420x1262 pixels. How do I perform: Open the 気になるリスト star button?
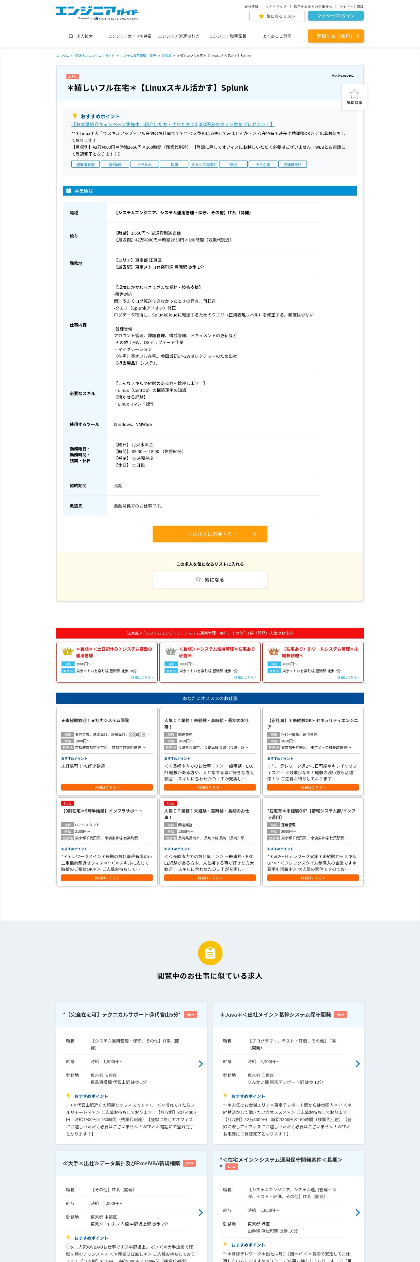pyautogui.click(x=277, y=16)
